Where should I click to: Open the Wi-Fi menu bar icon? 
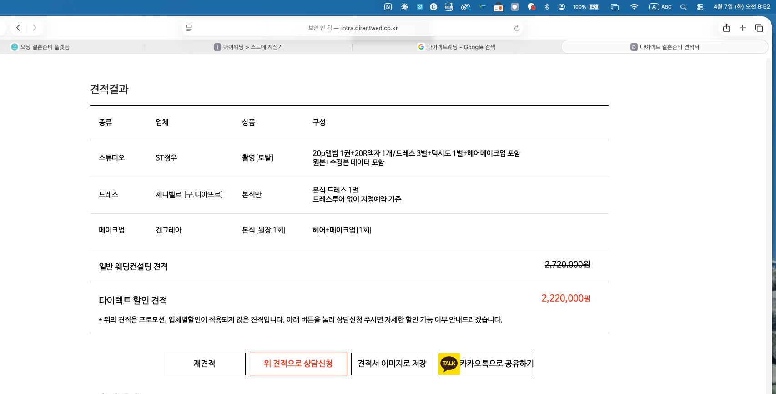tap(634, 7)
